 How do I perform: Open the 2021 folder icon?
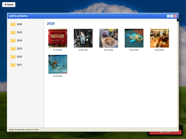click(x=13, y=65)
